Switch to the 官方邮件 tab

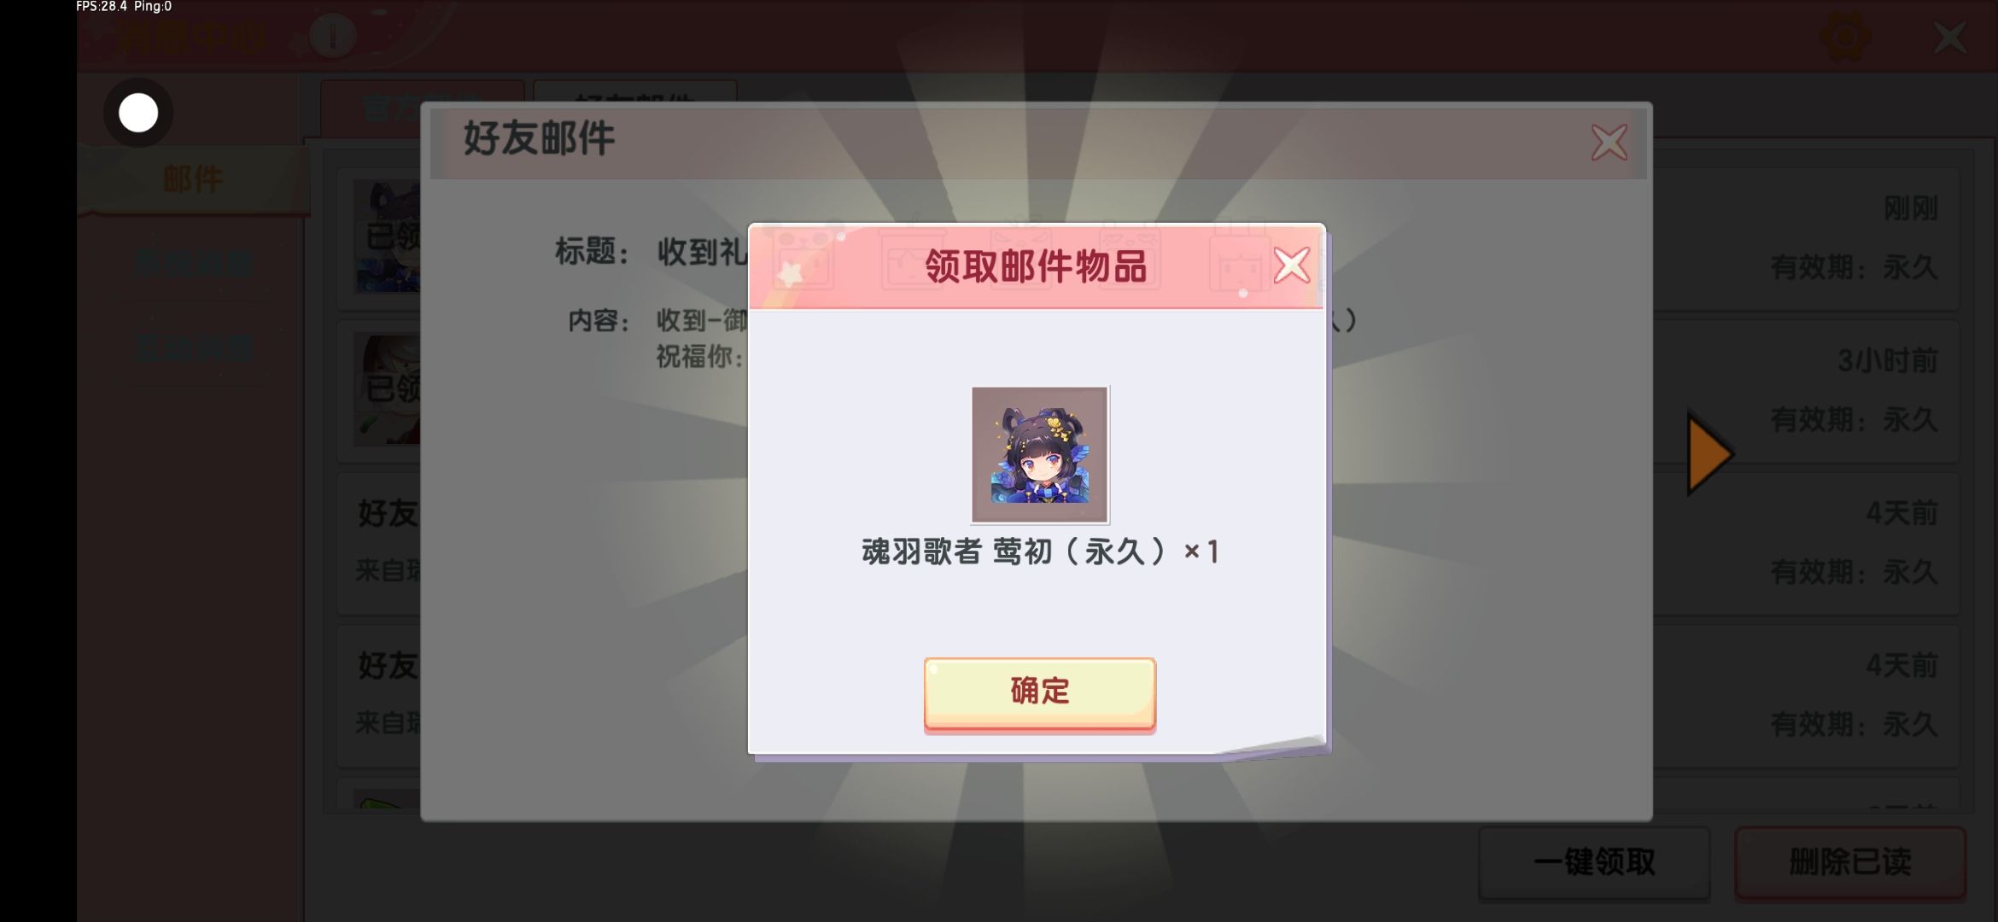423,108
